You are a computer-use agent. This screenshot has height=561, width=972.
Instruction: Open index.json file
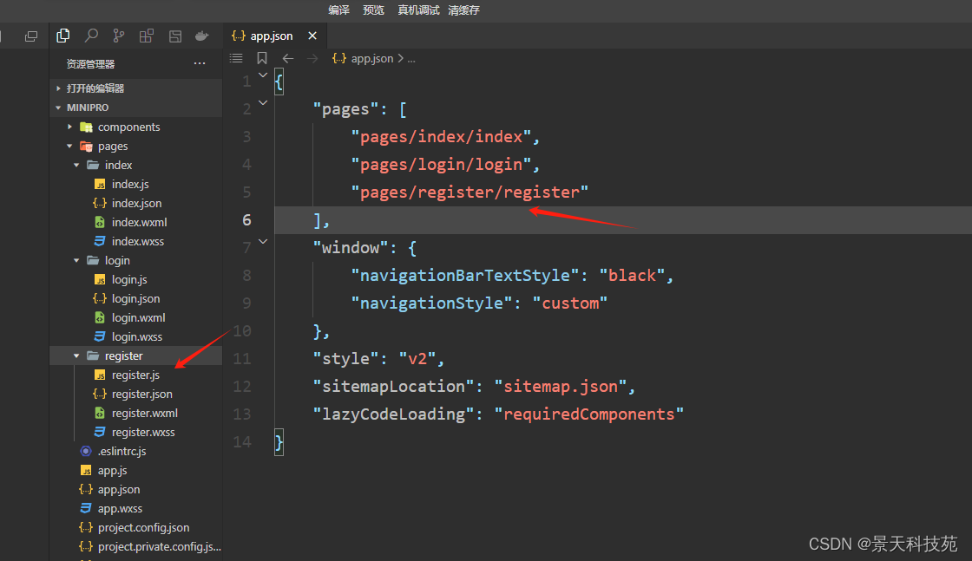point(136,204)
